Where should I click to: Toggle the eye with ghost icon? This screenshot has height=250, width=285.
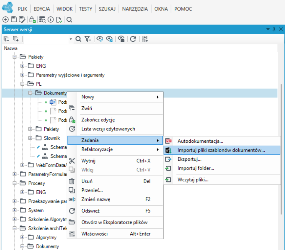click(121, 39)
